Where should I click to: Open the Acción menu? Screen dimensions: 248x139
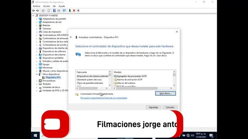[x=46, y=6]
